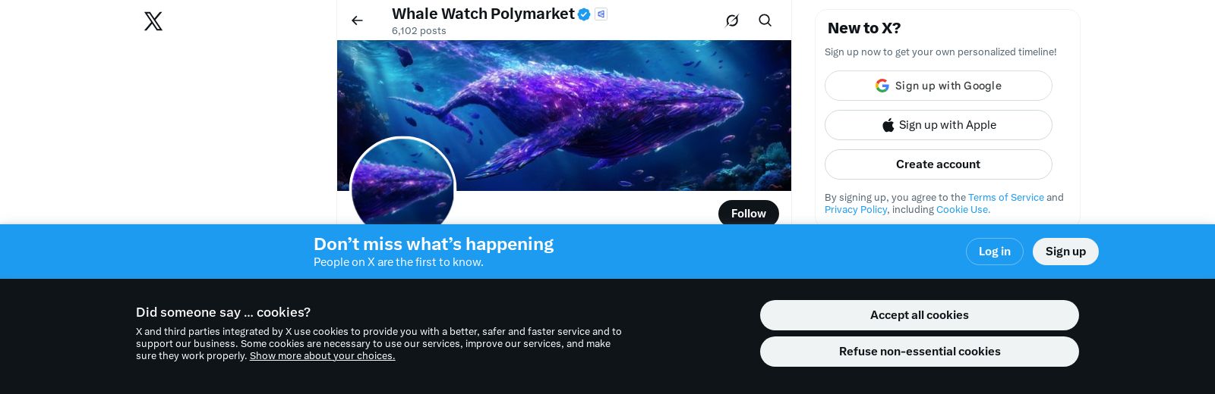
Task: Click Log in on blue banner
Action: 994,252
